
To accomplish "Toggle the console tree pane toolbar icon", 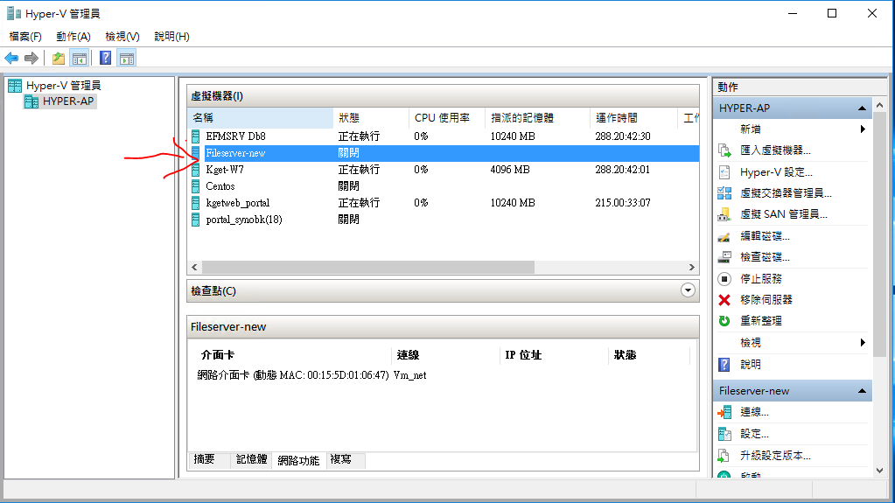I will (x=80, y=58).
